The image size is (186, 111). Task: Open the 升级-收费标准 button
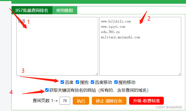pos(146,101)
